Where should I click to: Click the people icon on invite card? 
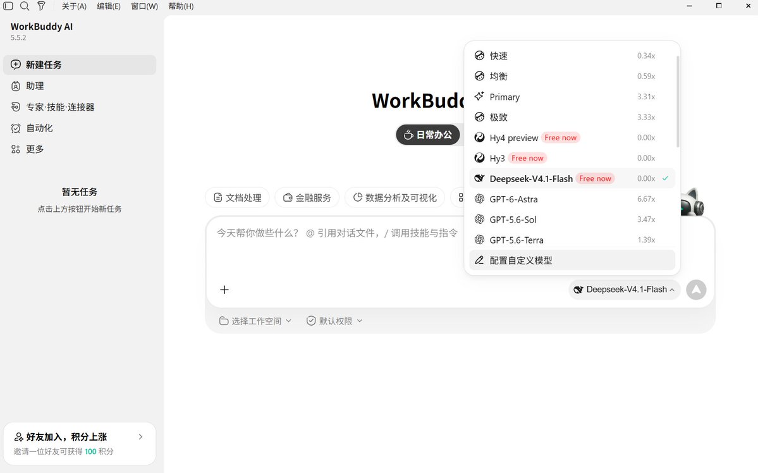(18, 437)
